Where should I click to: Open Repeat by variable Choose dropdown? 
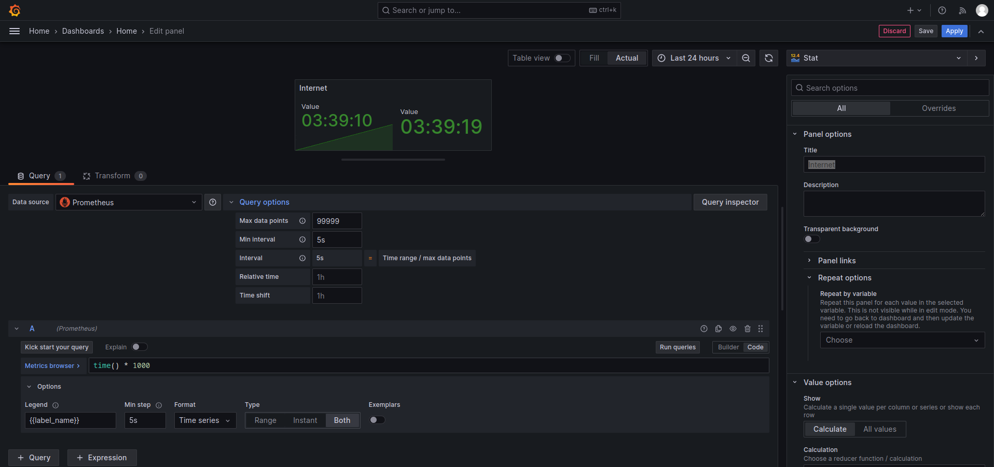tap(902, 340)
